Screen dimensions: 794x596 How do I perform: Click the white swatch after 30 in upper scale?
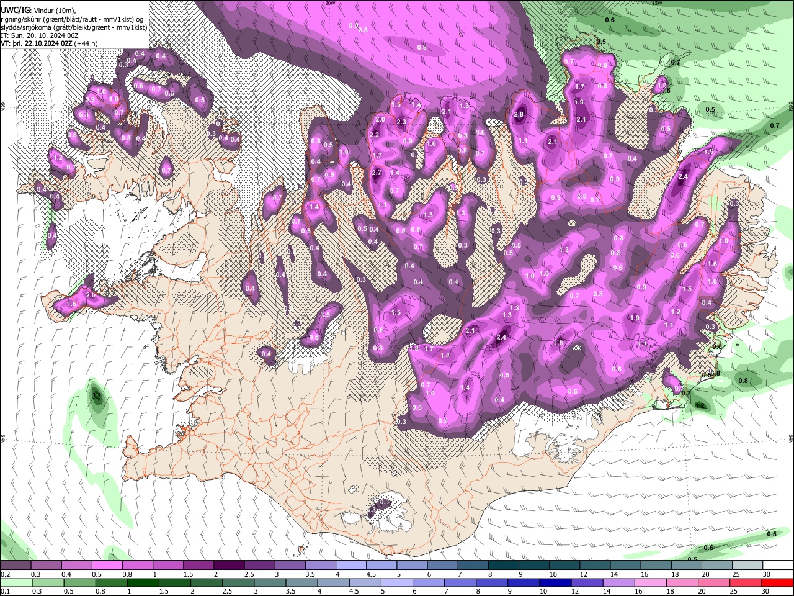tap(778, 566)
